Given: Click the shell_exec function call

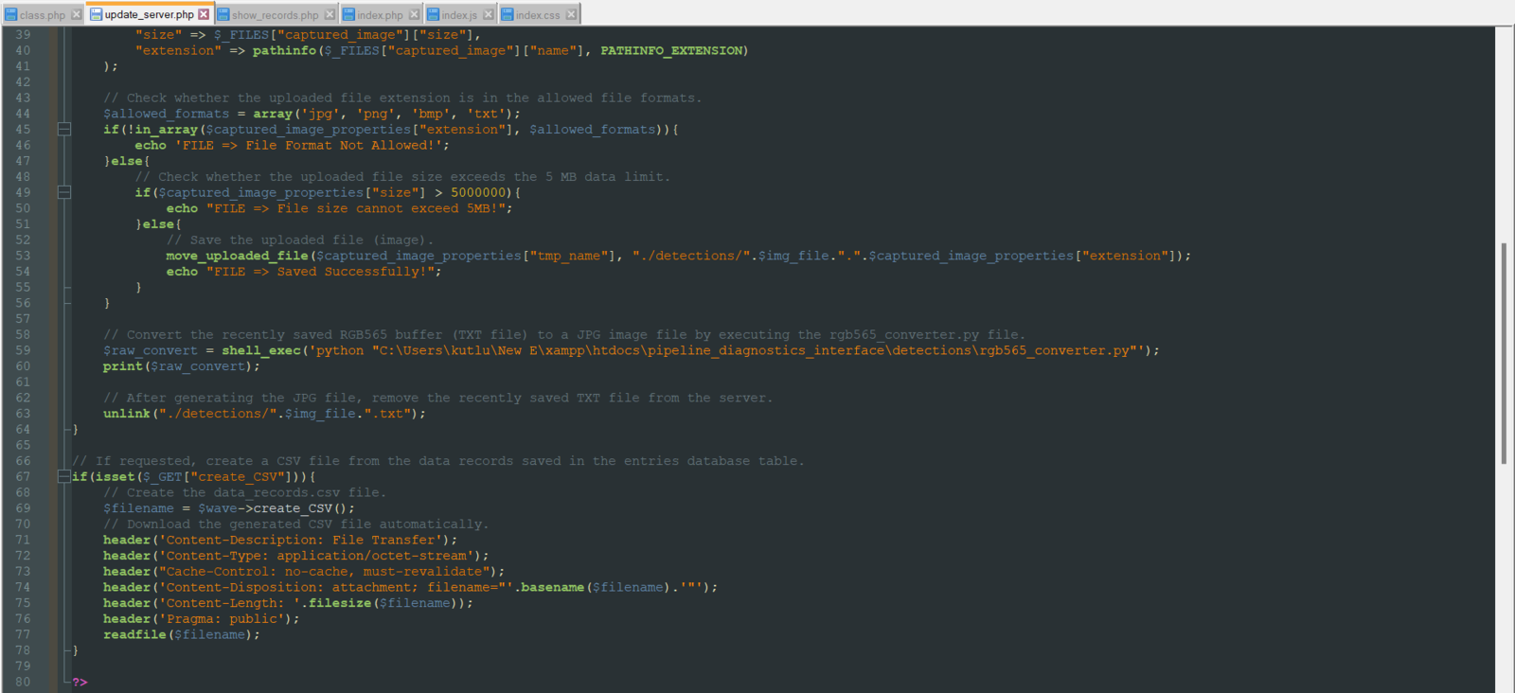Looking at the screenshot, I should click(261, 350).
